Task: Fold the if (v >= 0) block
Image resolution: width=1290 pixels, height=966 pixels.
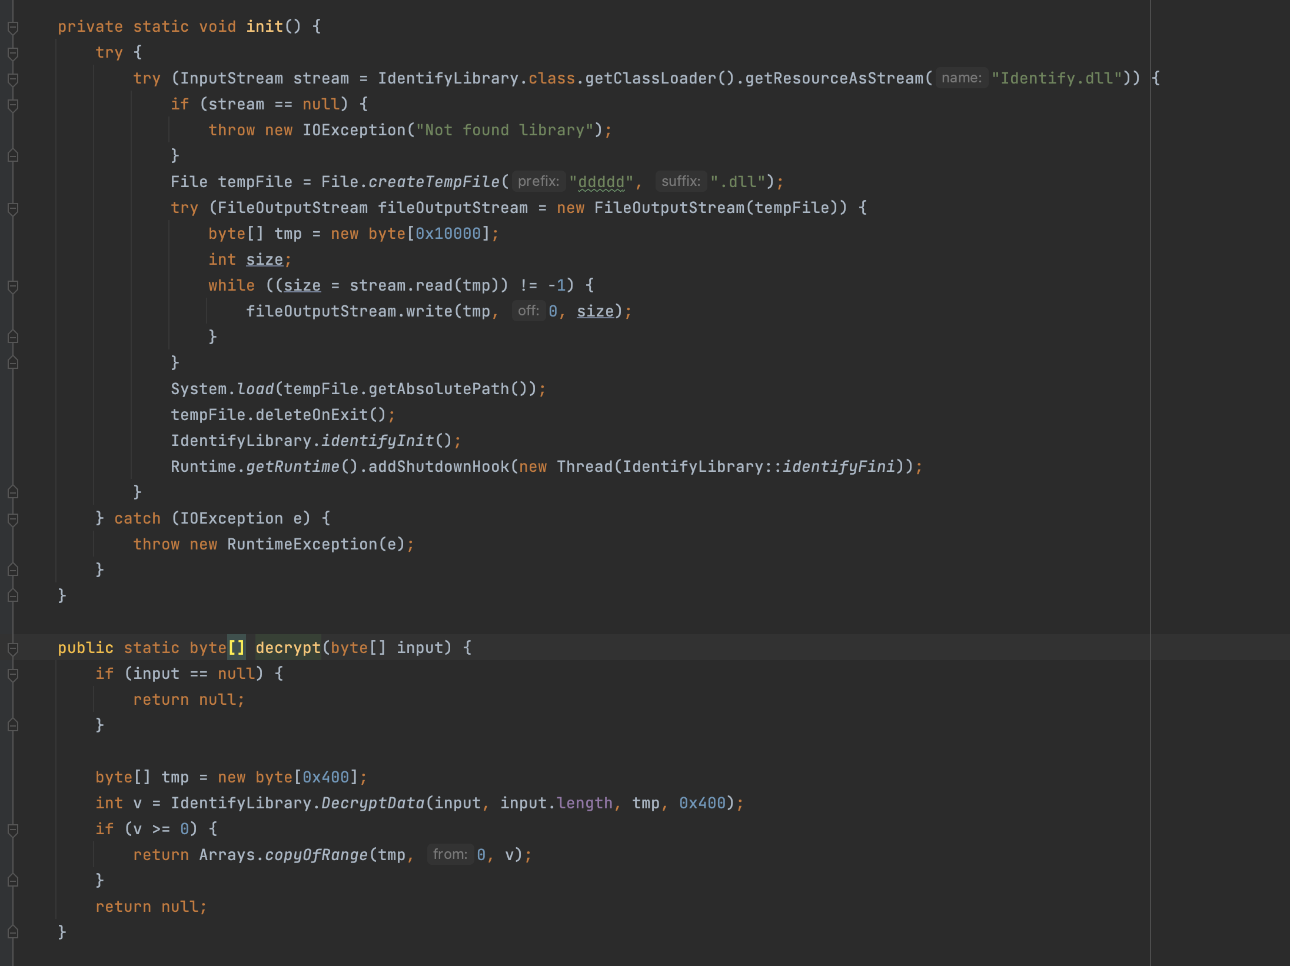Action: pos(13,830)
